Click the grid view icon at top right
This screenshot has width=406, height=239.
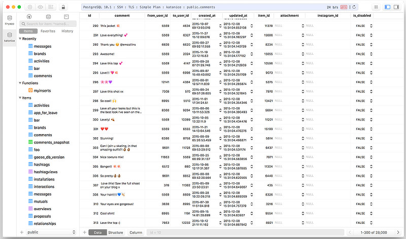[x=376, y=7]
